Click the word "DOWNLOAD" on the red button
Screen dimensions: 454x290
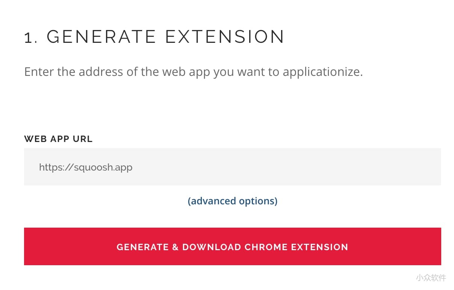tap(212, 247)
